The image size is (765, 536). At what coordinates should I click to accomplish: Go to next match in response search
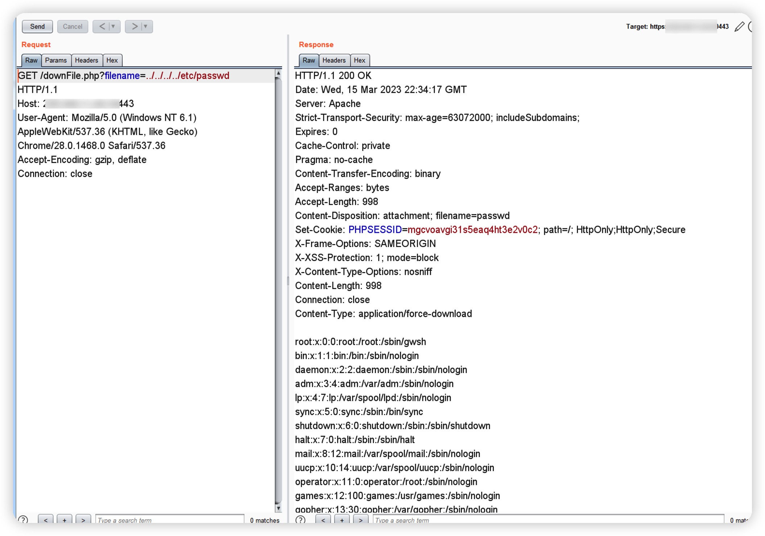(360, 520)
